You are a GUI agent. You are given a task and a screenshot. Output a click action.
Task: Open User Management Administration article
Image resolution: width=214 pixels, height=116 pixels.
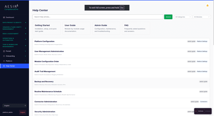click(x=121, y=53)
